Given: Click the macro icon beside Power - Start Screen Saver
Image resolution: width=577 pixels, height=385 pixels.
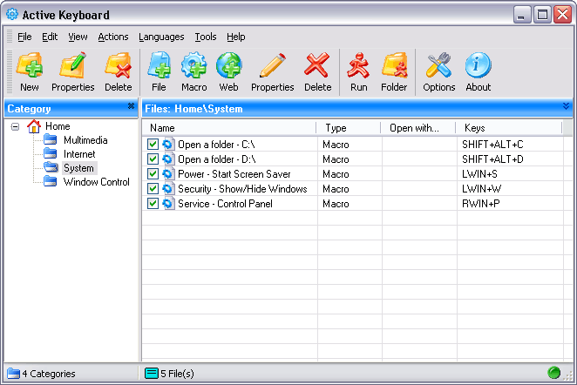Looking at the screenshot, I should [x=168, y=173].
